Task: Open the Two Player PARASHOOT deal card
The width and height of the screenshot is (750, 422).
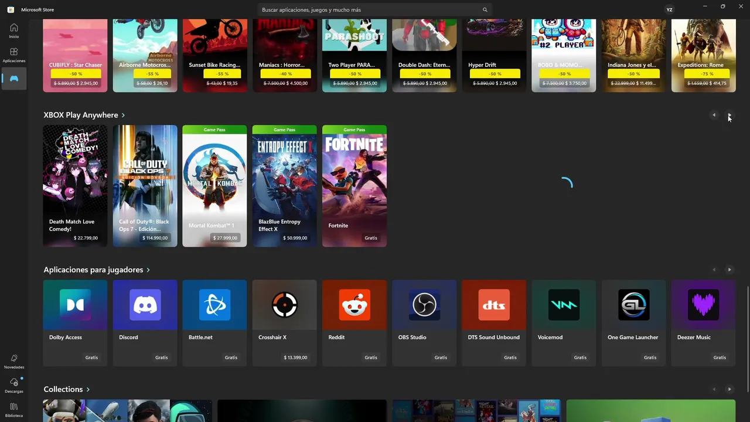Action: pos(354,56)
